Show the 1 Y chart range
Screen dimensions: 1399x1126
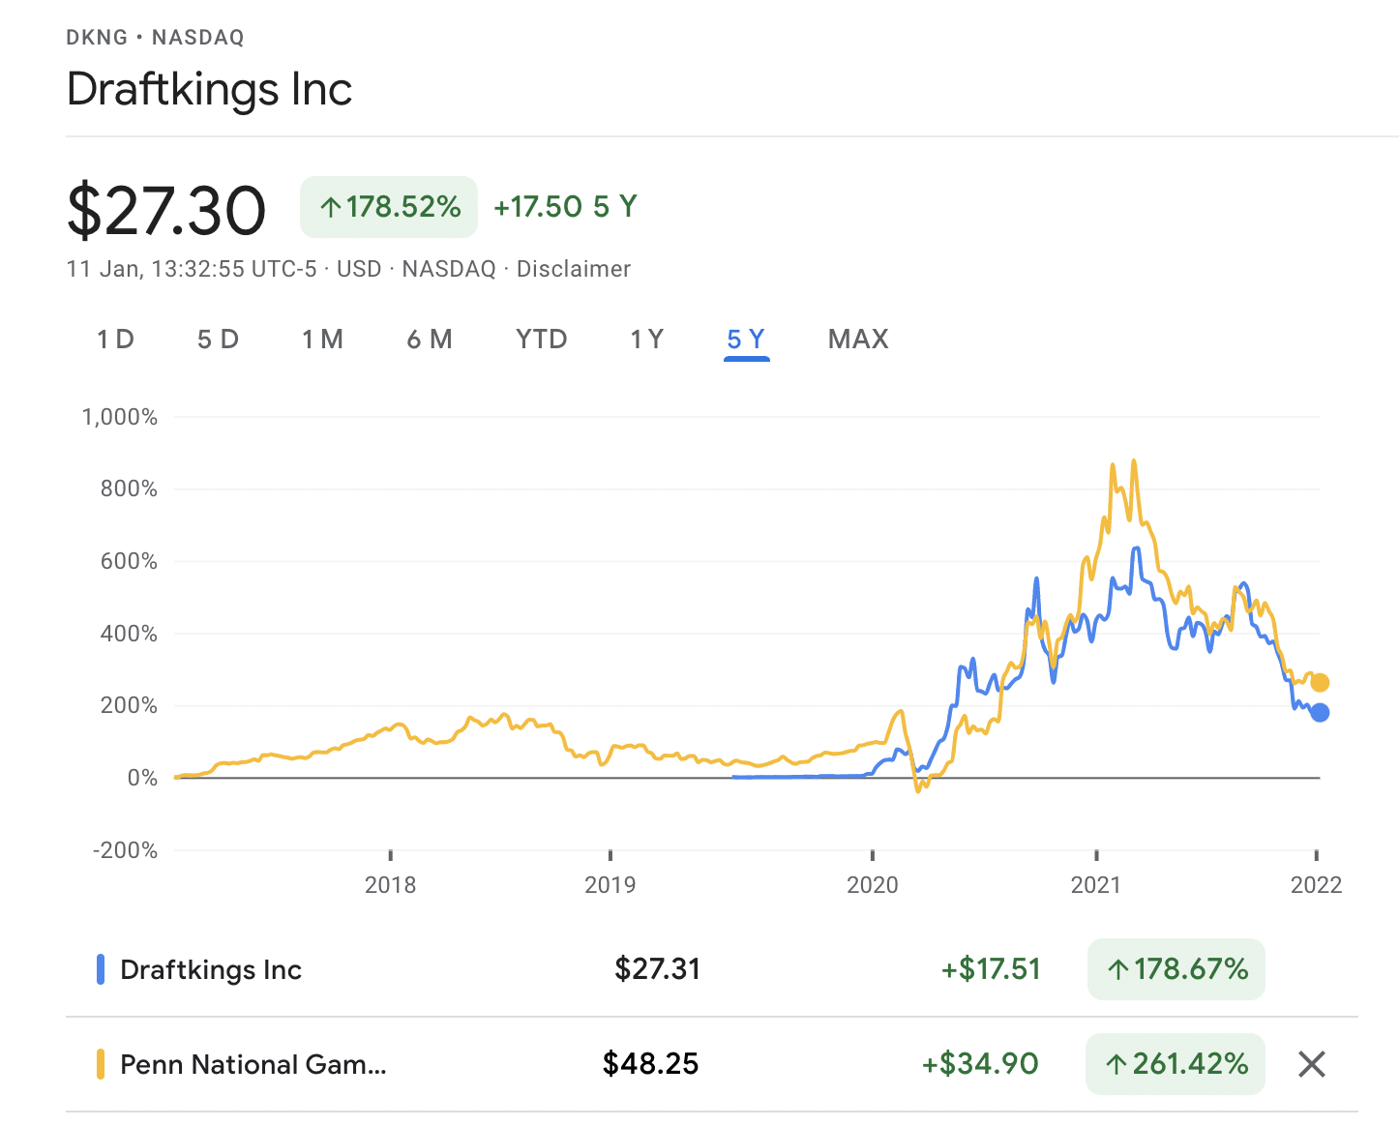[x=647, y=340]
